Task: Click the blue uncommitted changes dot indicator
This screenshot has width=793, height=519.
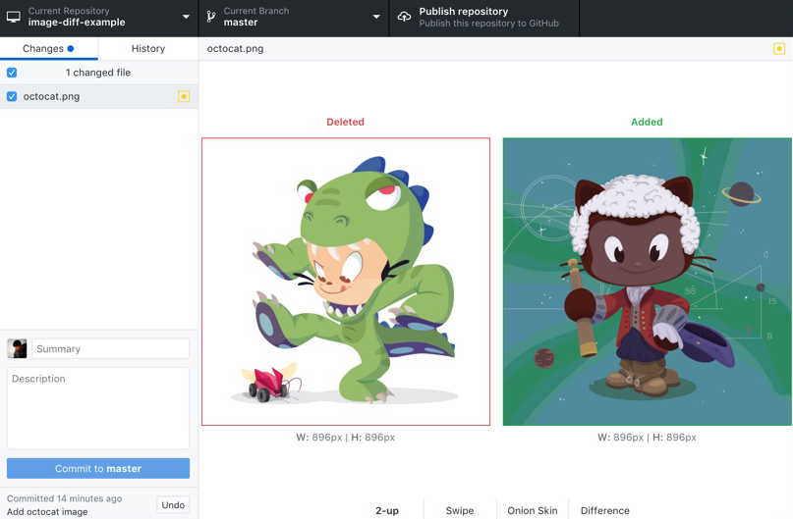Action: tap(71, 48)
